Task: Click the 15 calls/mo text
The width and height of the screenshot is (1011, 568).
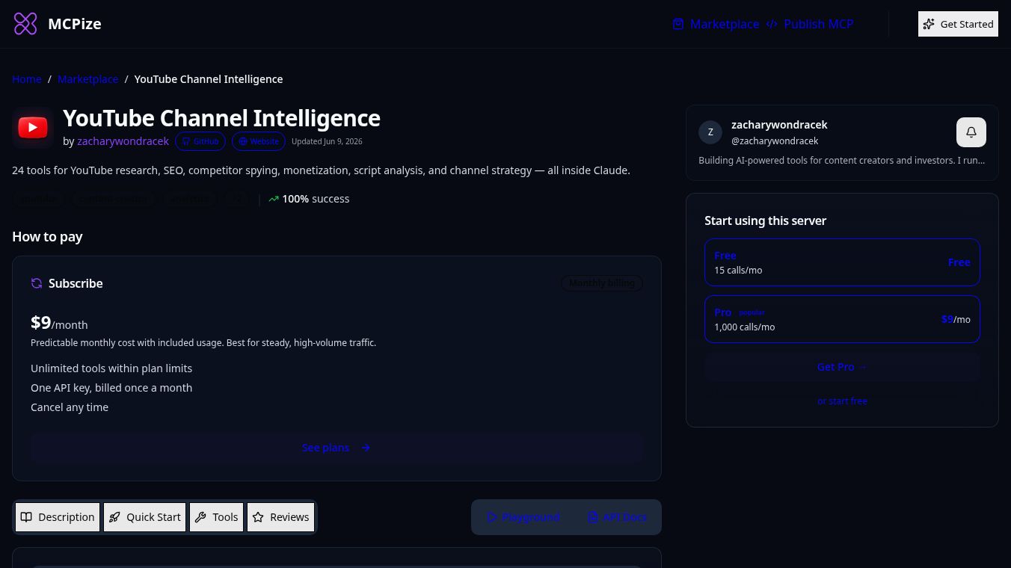Action: (738, 271)
